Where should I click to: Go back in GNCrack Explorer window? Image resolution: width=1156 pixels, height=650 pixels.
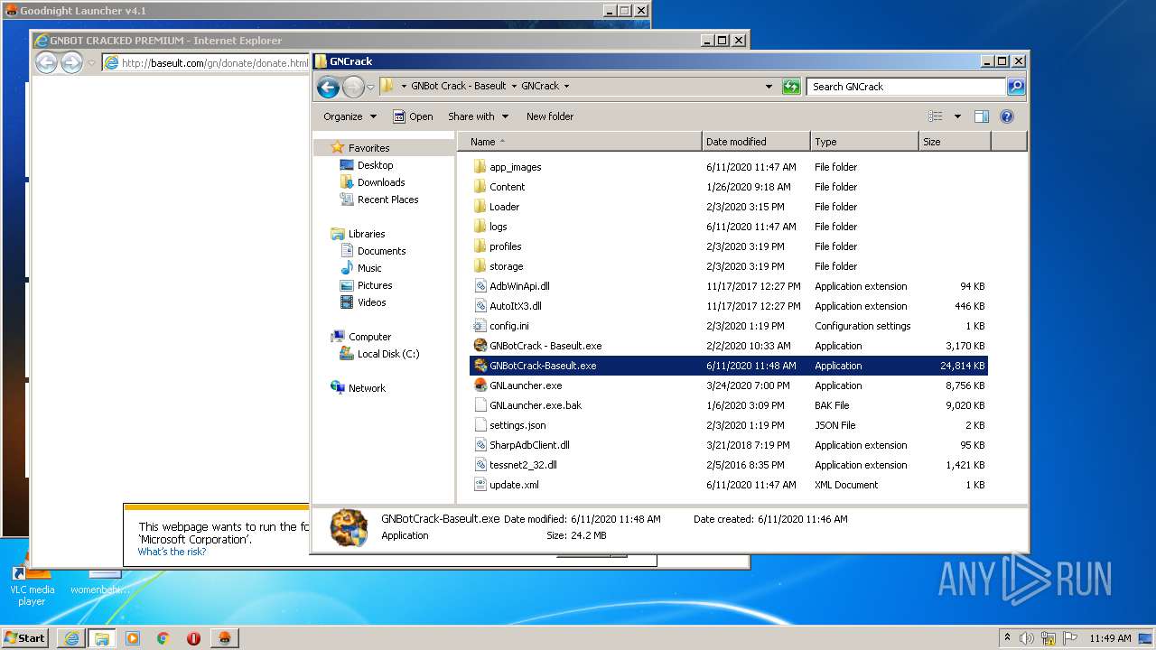(328, 87)
